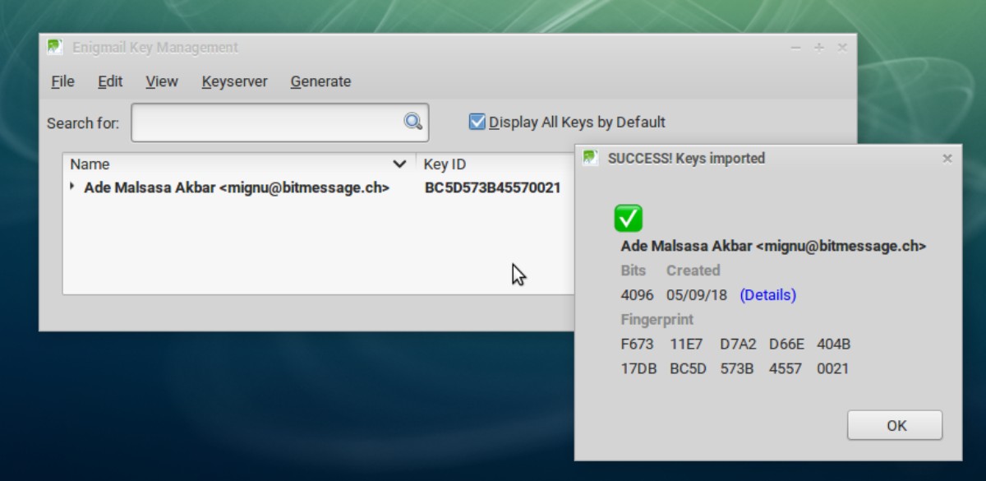986x481 pixels.
Task: Close the SUCCESS Keys imported dialog
Action: pyautogui.click(x=947, y=159)
